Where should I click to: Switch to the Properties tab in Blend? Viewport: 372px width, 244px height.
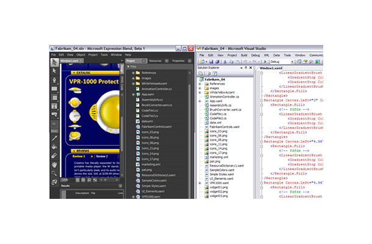[178, 61]
